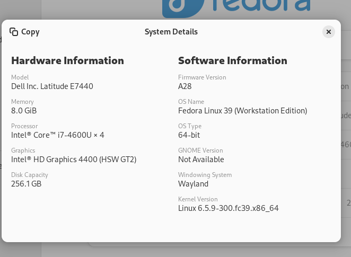Select Fedora Linux 39 (Workstation Edition) text

(x=243, y=111)
